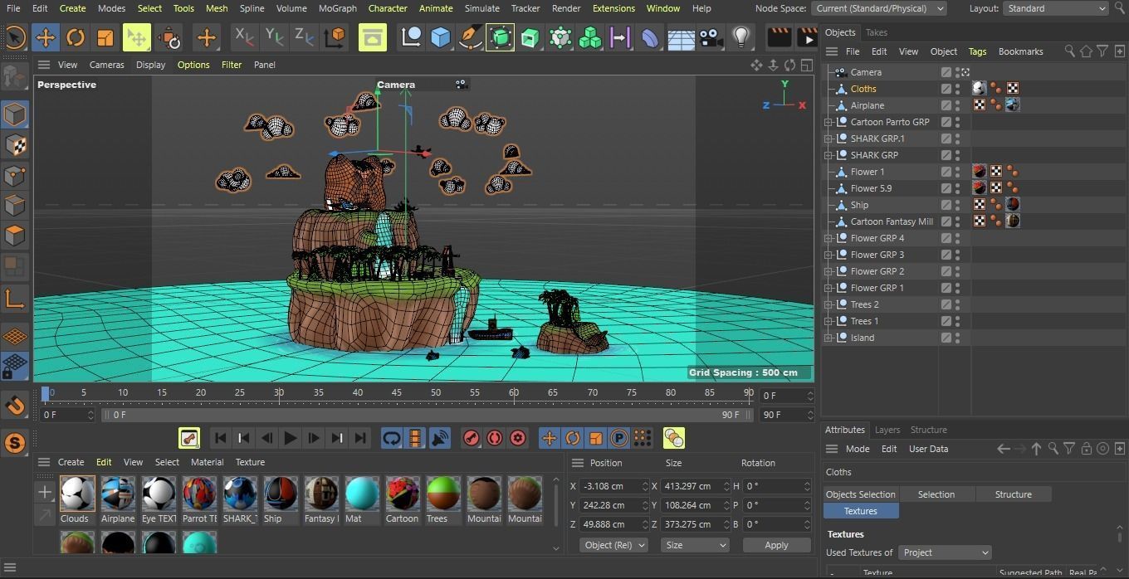1129x579 pixels.
Task: Open the Node Space dropdown
Action: [x=879, y=8]
